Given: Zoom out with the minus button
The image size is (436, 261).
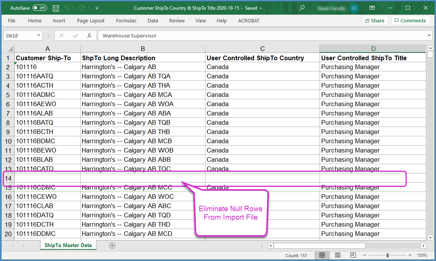Looking at the screenshot, I should [365, 255].
